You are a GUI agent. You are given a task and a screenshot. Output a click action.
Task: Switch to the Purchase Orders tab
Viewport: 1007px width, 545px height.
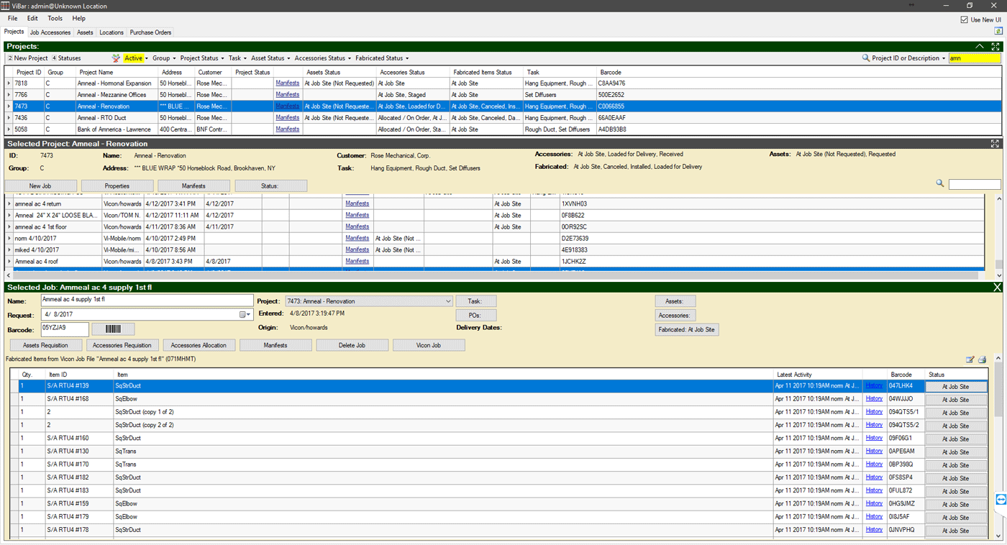tap(150, 32)
